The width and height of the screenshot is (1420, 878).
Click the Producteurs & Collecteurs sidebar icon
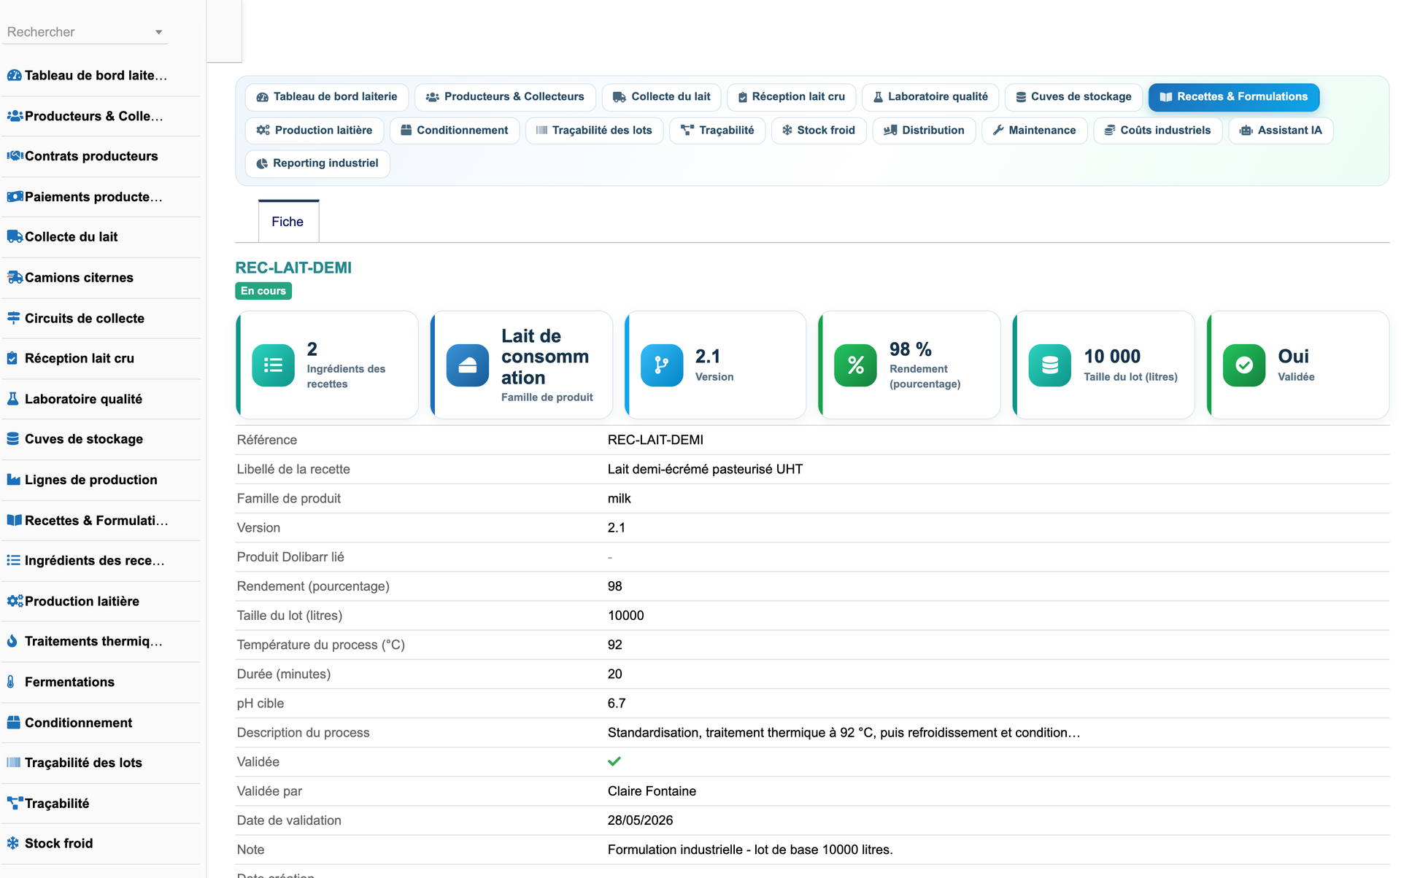(x=15, y=116)
